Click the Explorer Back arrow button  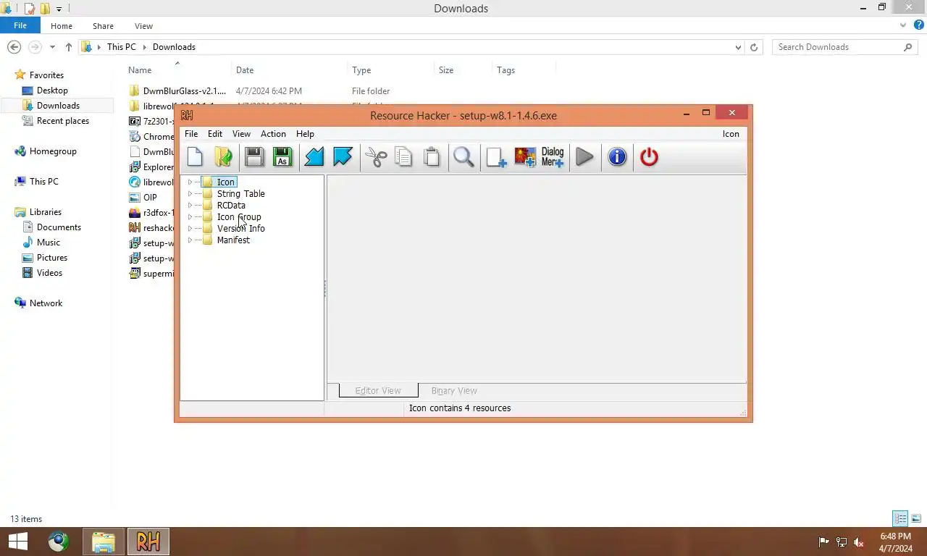pyautogui.click(x=14, y=47)
